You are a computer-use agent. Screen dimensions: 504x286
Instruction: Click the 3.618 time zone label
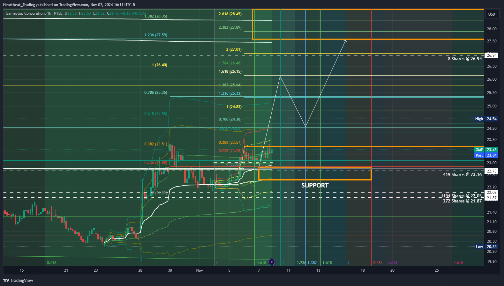tap(458, 263)
